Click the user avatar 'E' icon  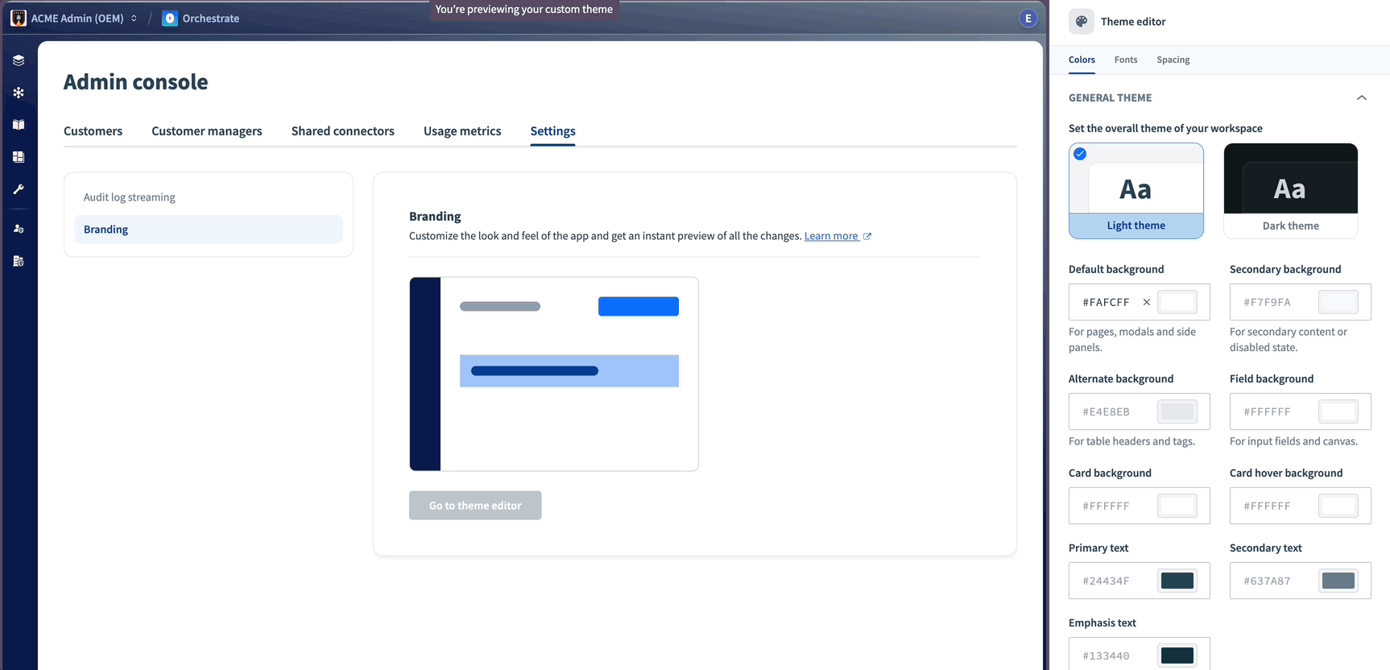[1028, 19]
